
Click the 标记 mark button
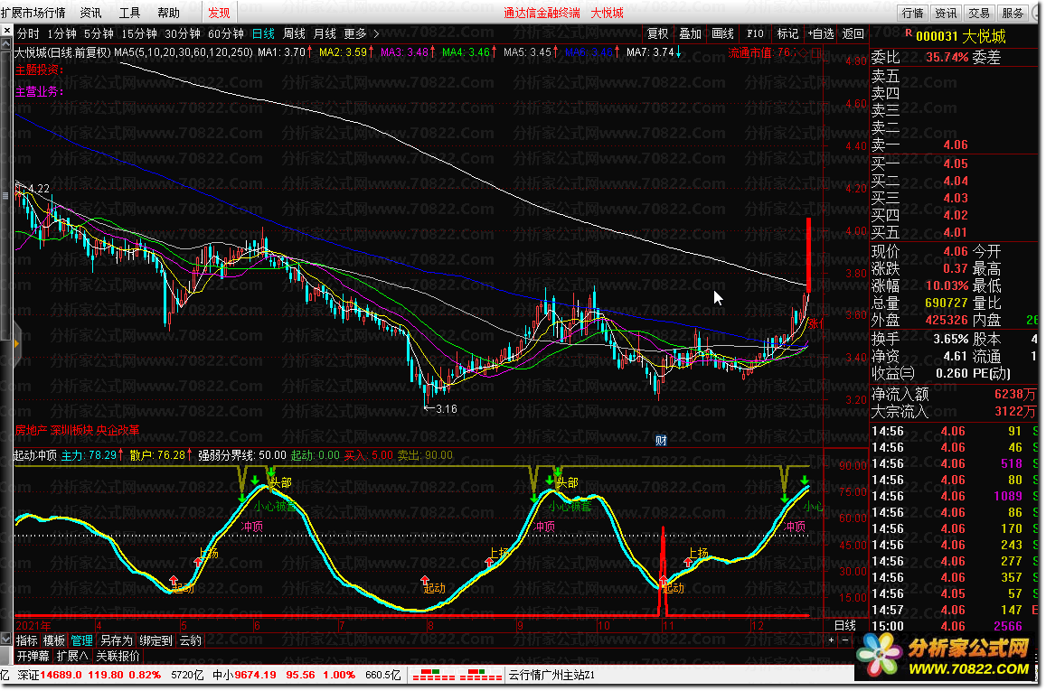click(787, 33)
